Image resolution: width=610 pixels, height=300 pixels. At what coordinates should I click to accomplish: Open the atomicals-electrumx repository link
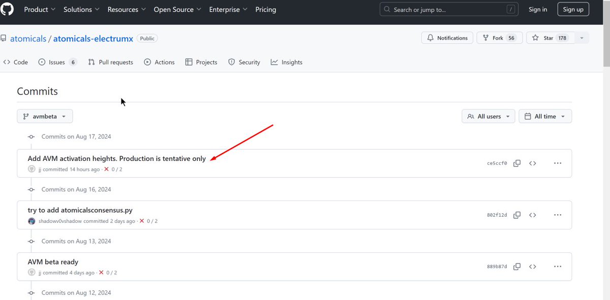pyautogui.click(x=93, y=39)
